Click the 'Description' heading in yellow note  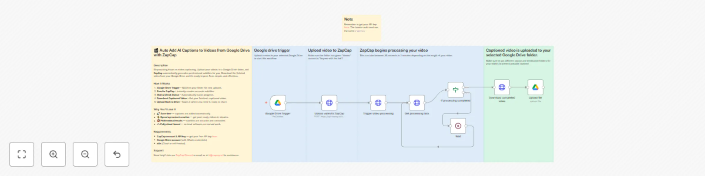[161, 65]
